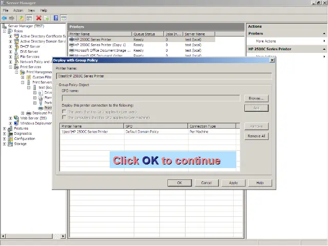Image resolution: width=328 pixels, height=246 pixels.
Task: Expand the Web Server (IIS) node
Action: [x=10, y=118]
